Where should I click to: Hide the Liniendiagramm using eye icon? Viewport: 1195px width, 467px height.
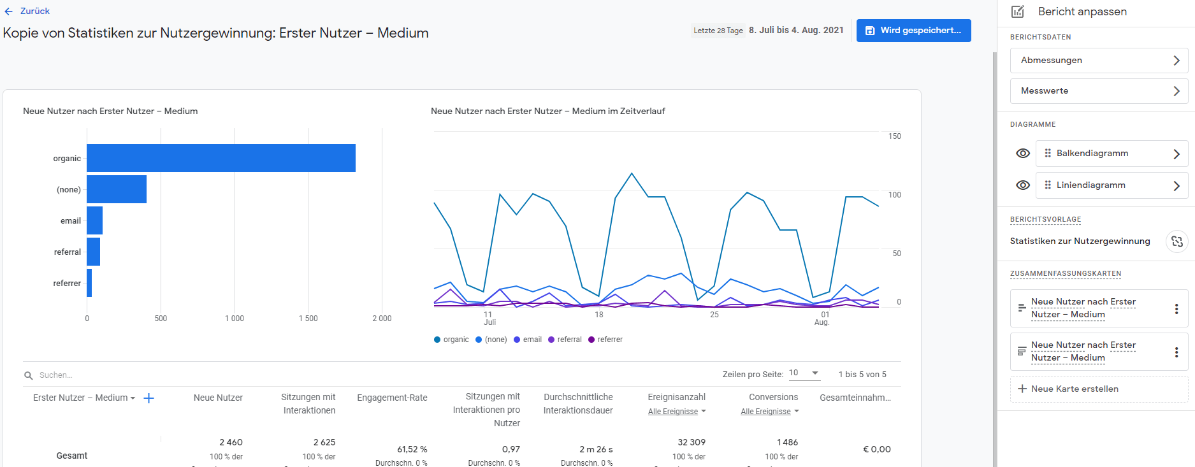pyautogui.click(x=1022, y=185)
